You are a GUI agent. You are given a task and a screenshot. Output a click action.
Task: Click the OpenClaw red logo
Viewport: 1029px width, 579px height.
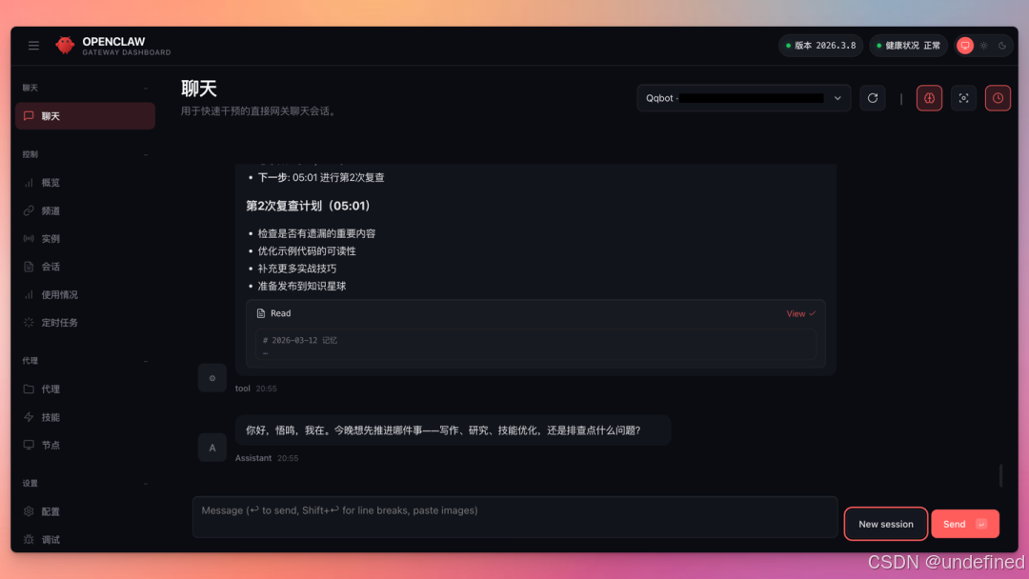tap(65, 46)
